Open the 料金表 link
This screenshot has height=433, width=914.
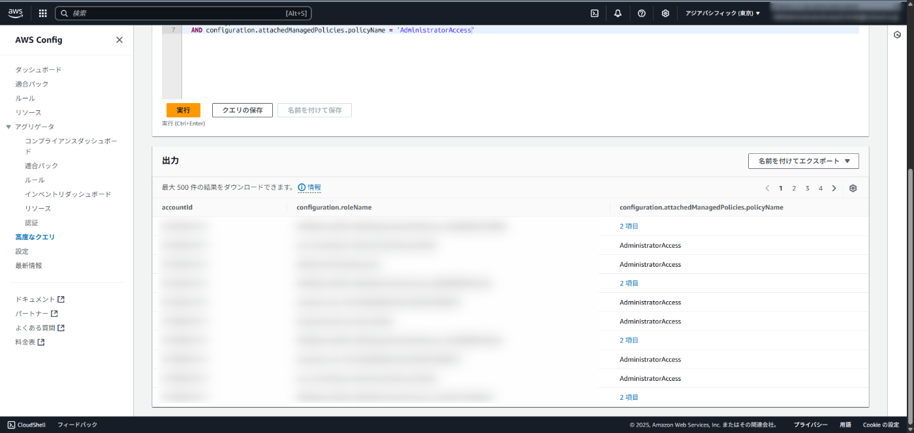pyautogui.click(x=25, y=342)
